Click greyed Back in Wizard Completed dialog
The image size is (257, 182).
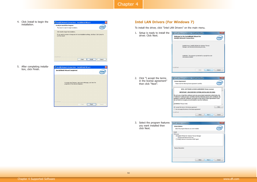click(x=82, y=104)
